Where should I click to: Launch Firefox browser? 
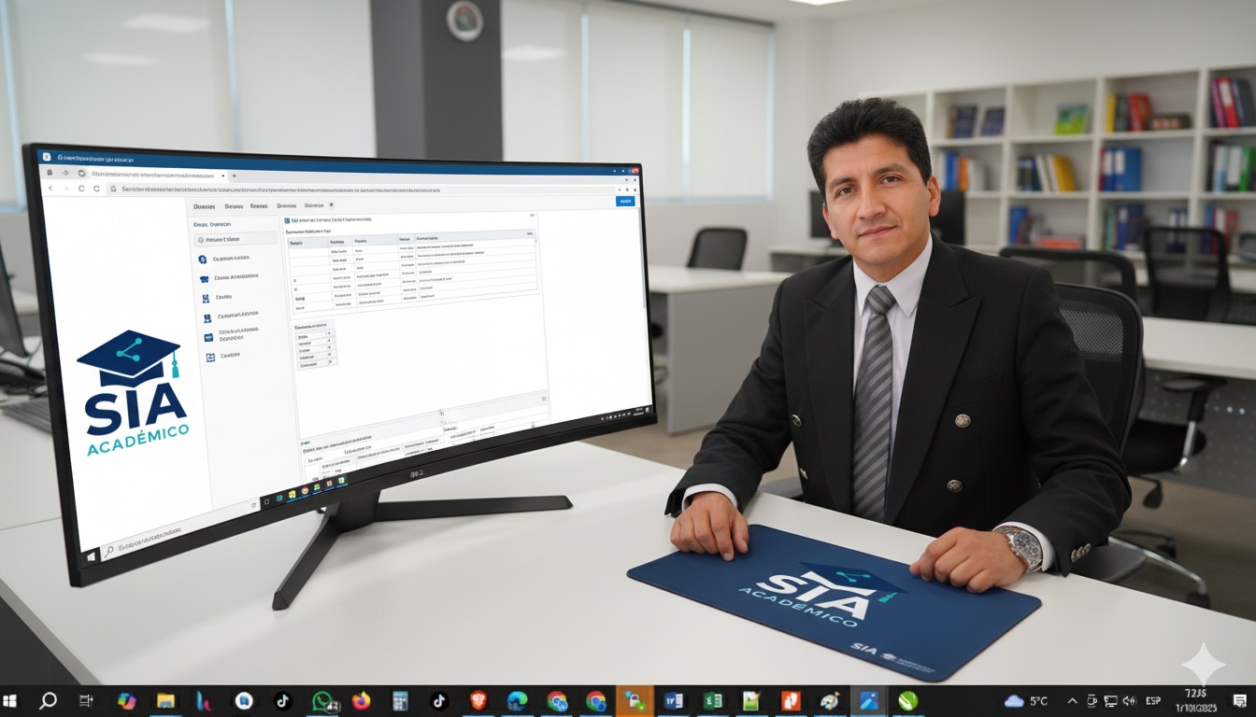pos(362,700)
